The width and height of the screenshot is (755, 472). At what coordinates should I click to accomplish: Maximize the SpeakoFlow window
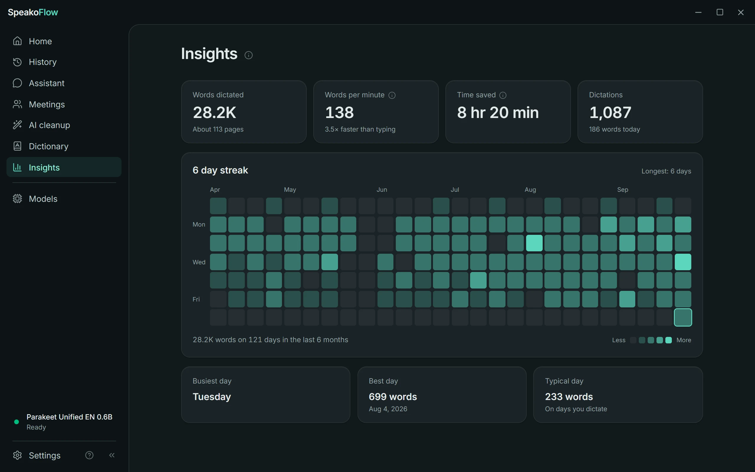[720, 12]
